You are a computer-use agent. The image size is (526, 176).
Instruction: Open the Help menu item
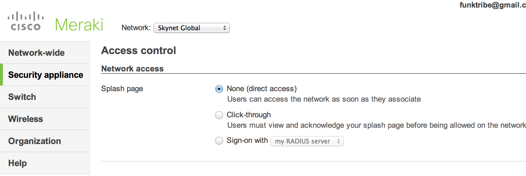click(x=17, y=163)
